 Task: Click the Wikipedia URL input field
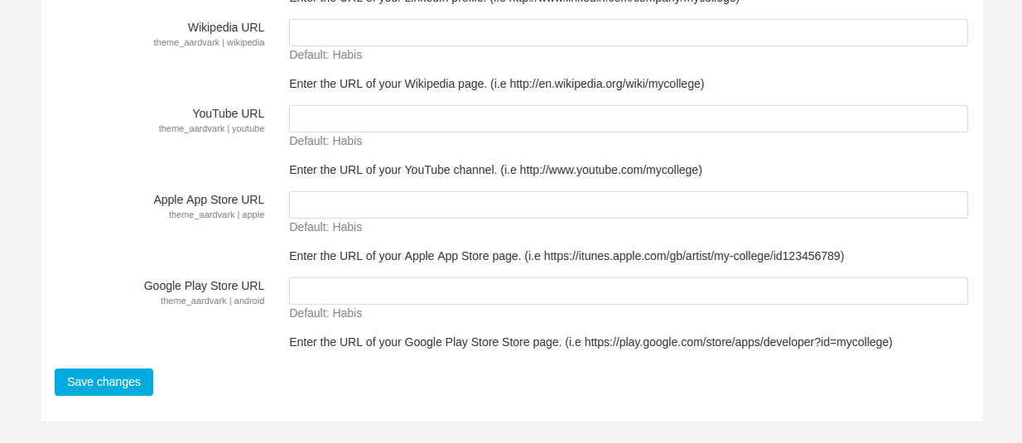point(628,32)
